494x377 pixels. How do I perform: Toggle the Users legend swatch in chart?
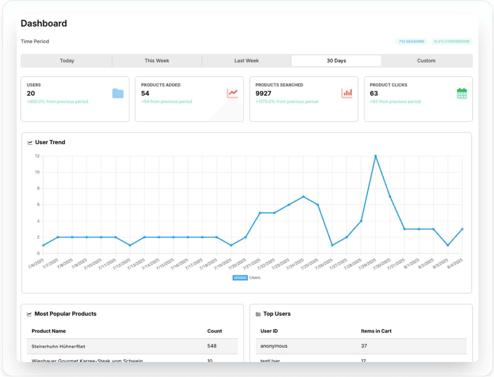point(240,278)
